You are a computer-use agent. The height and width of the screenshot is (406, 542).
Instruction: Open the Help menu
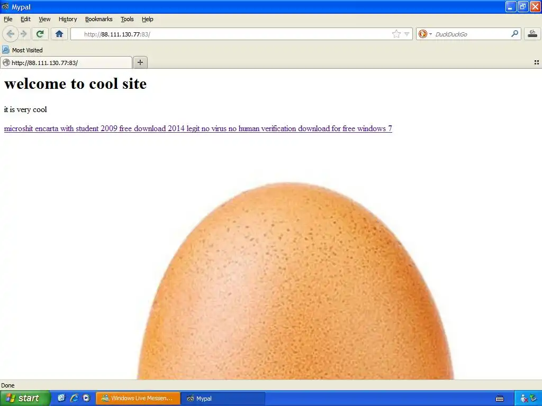tap(148, 19)
